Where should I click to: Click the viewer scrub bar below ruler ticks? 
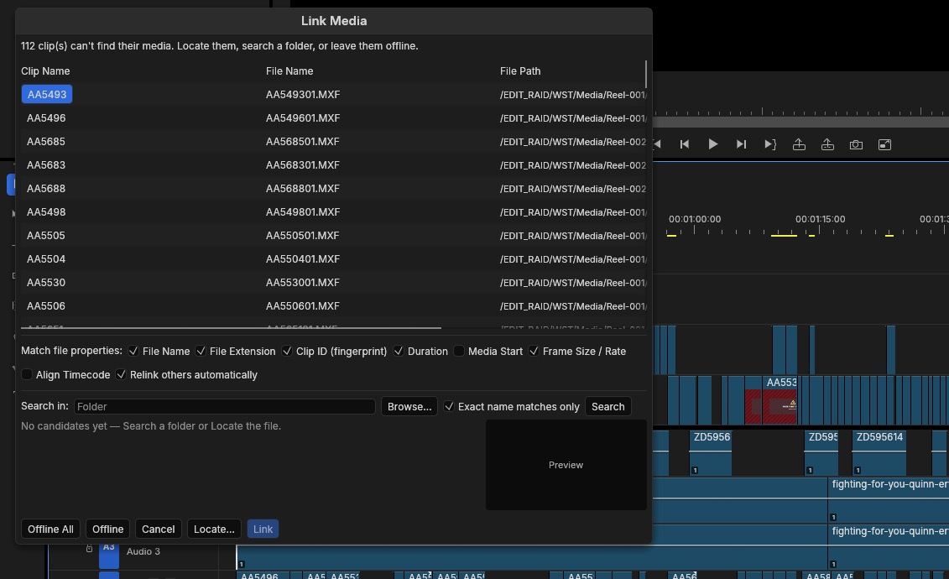[x=800, y=122]
